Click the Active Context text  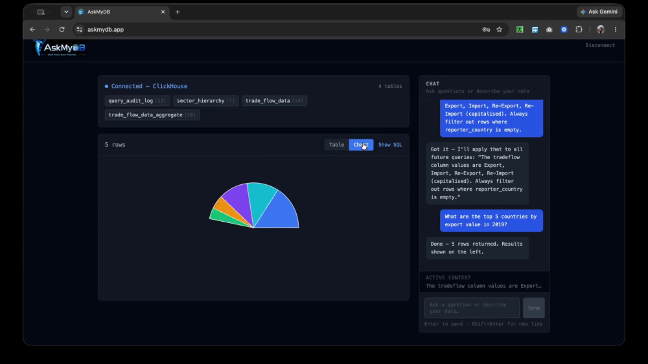[x=483, y=286]
